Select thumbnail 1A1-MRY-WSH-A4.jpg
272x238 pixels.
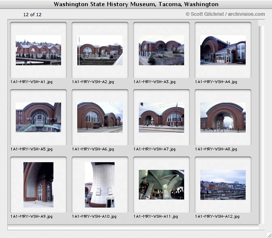click(x=223, y=50)
